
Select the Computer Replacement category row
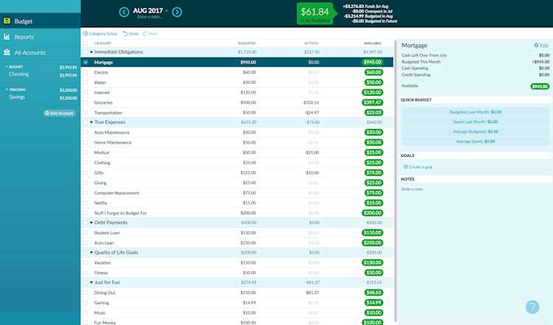click(237, 193)
